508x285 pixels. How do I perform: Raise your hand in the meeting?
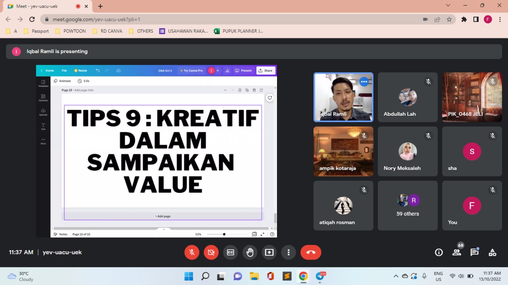point(250,252)
